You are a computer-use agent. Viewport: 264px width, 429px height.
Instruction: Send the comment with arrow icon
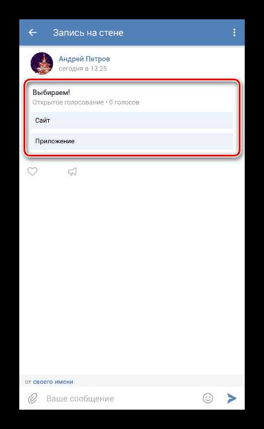231,398
